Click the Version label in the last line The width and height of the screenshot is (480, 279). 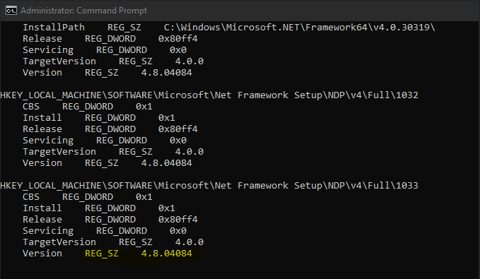tap(42, 254)
